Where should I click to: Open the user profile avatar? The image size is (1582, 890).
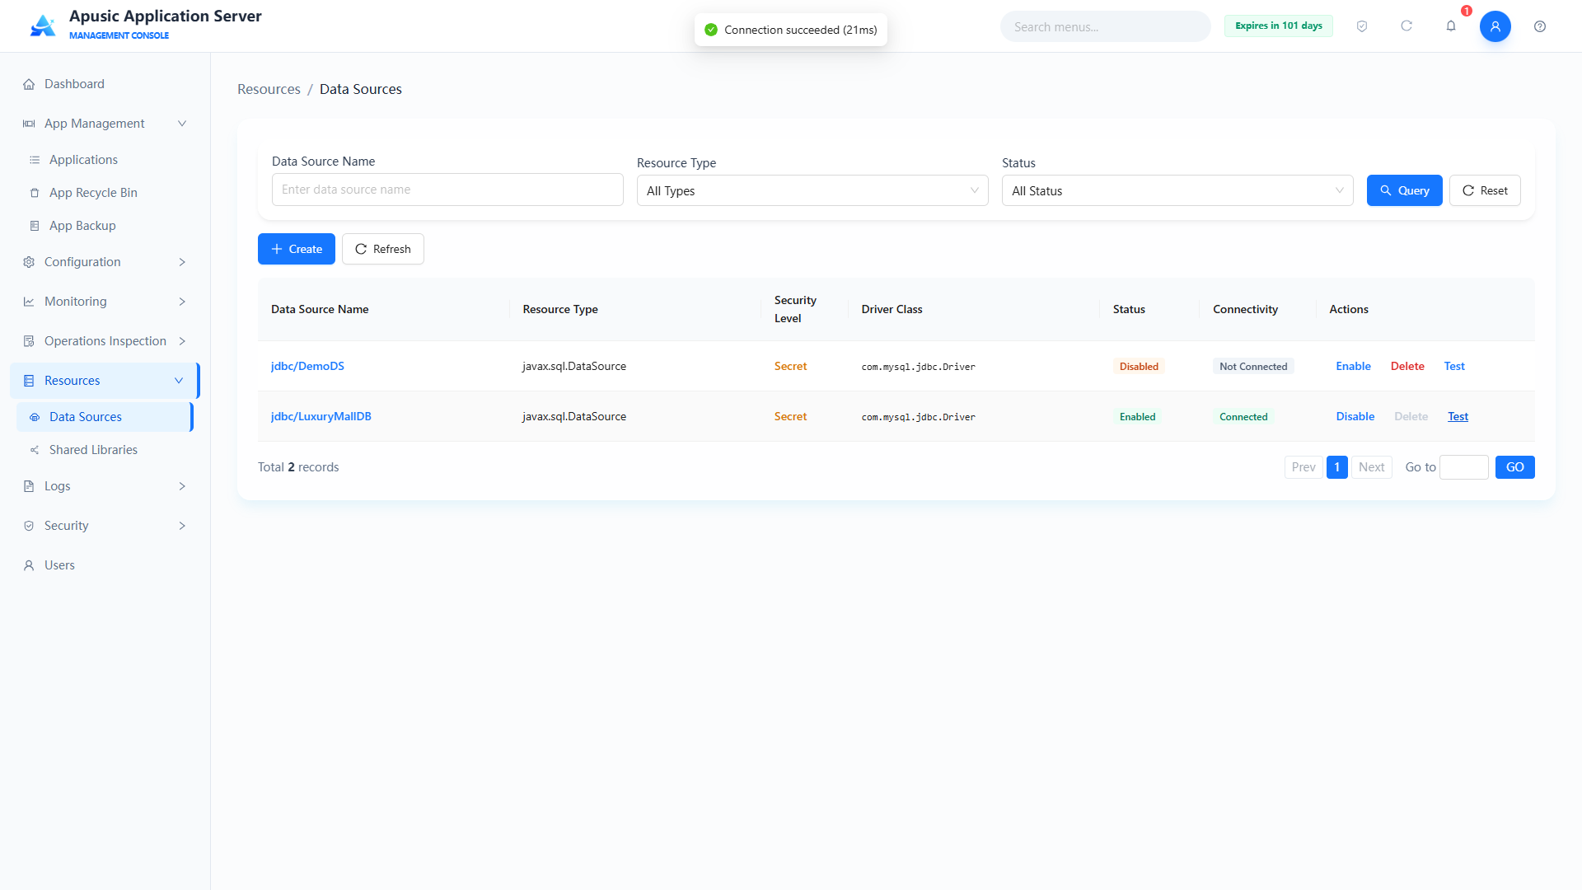[x=1495, y=26]
